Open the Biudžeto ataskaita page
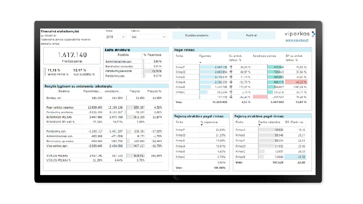Image resolution: width=363 pixels, height=204 pixels. tap(197, 35)
